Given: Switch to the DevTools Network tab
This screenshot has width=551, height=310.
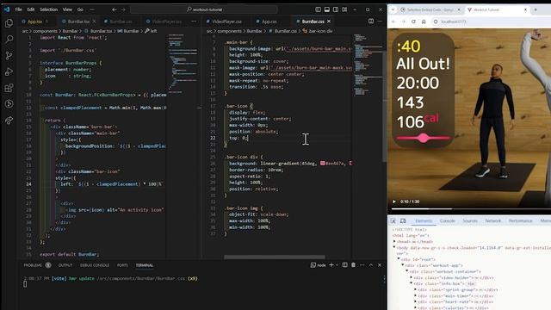Looking at the screenshot, I should (x=493, y=220).
